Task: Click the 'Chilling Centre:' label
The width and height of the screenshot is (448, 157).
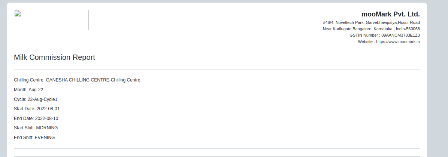Action: 29,80
